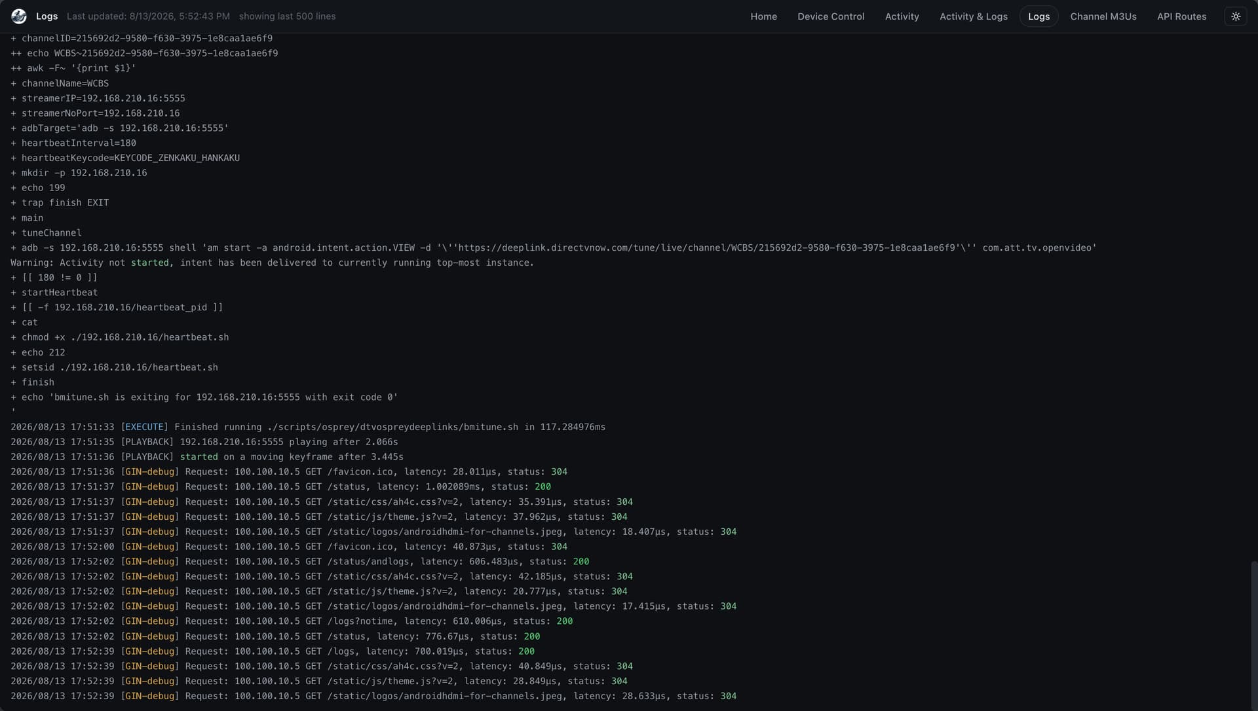Viewport: 1258px width, 711px height.
Task: Click the '+ startHeartbeat' log line
Action: 54,293
